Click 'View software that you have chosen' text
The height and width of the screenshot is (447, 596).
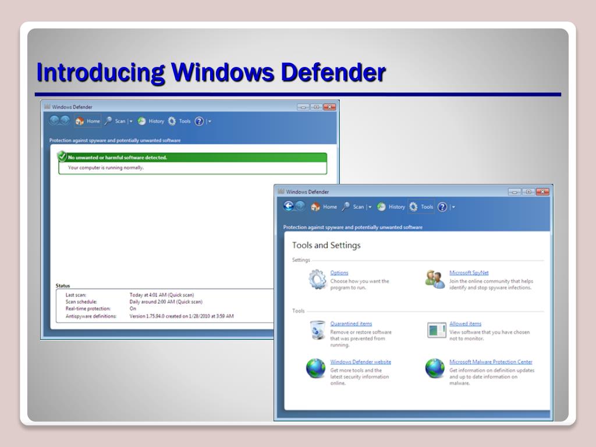coord(489,335)
